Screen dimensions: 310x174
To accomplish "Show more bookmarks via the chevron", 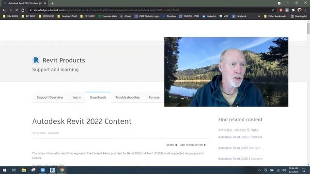I will 259,16.
